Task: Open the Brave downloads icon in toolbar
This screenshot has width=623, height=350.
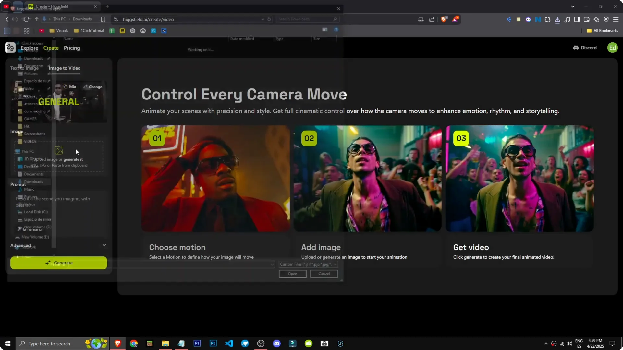Action: point(557,19)
